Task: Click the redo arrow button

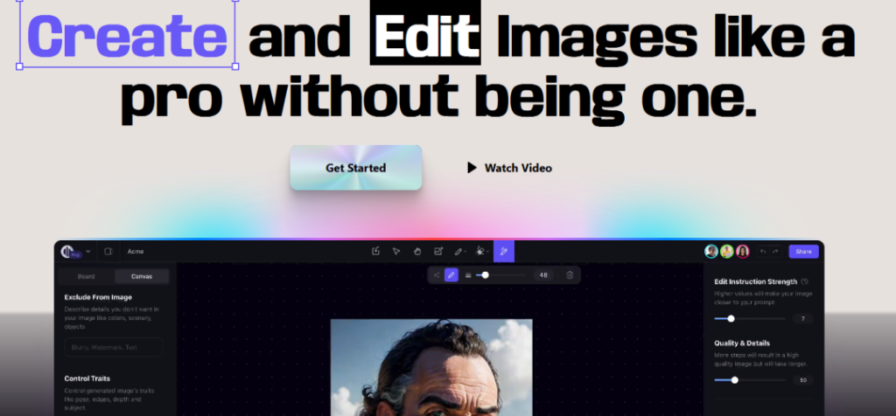Action: 775,252
